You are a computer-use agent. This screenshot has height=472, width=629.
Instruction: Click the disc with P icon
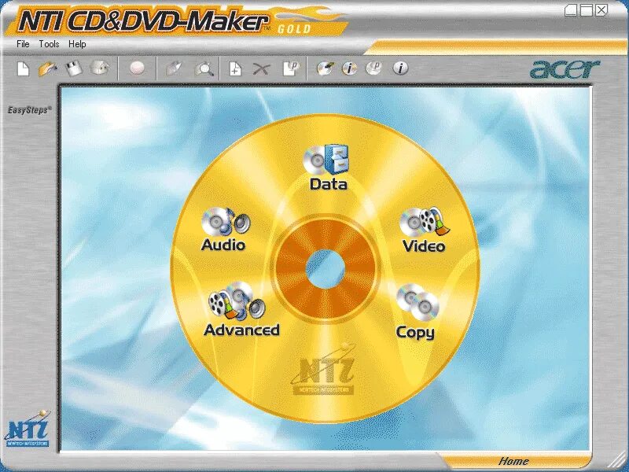374,68
